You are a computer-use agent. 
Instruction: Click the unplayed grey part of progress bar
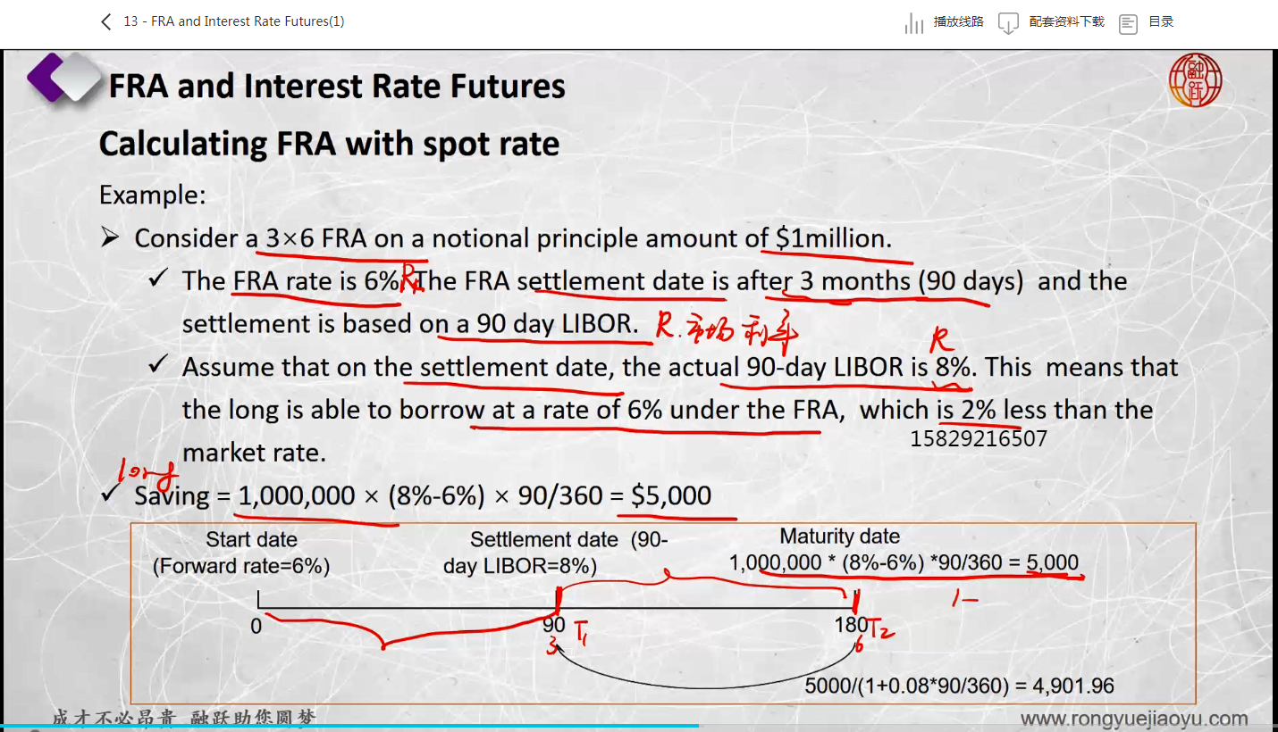(983, 726)
